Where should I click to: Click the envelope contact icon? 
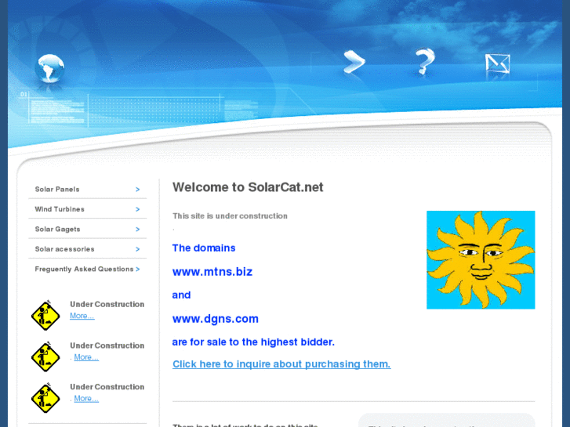coord(498,63)
